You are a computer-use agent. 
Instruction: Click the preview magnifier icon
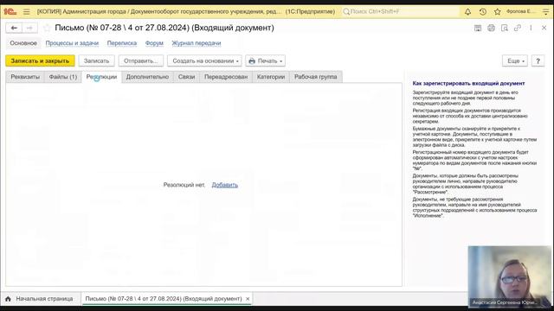pyautogui.click(x=505, y=29)
